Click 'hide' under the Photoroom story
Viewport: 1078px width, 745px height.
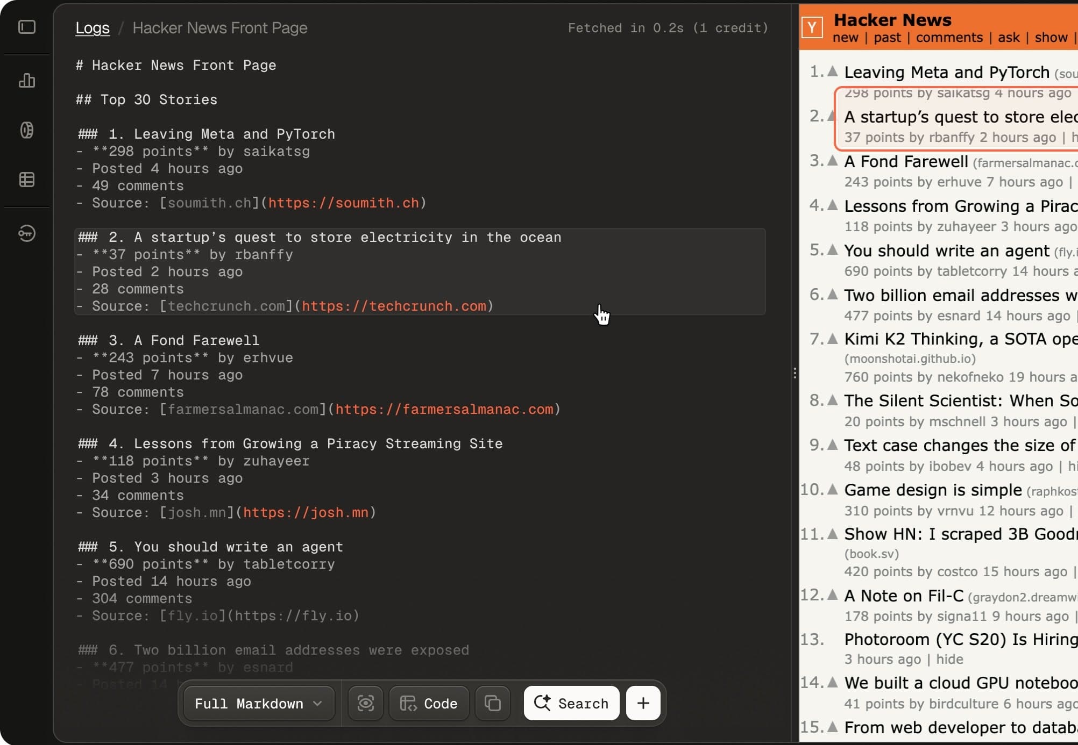(x=949, y=659)
